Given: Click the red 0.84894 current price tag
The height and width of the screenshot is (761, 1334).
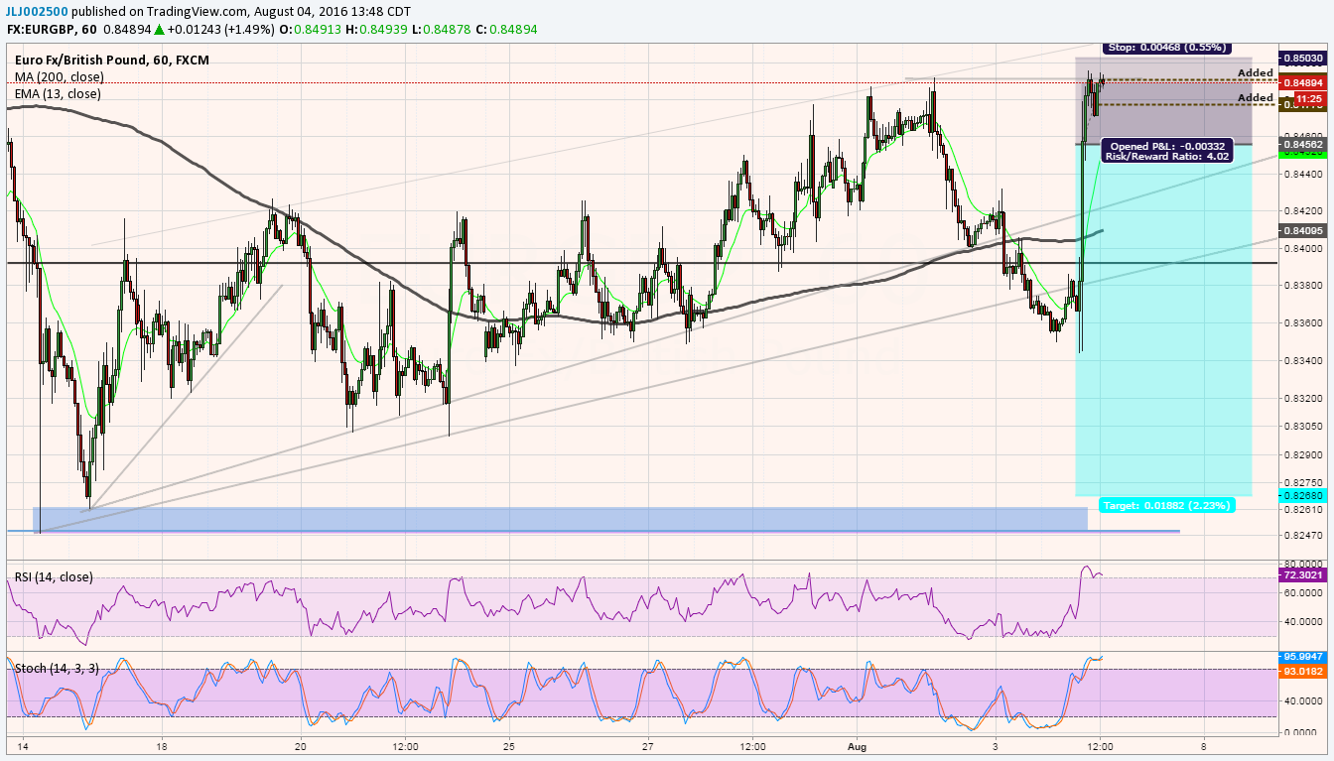Looking at the screenshot, I should [1301, 83].
